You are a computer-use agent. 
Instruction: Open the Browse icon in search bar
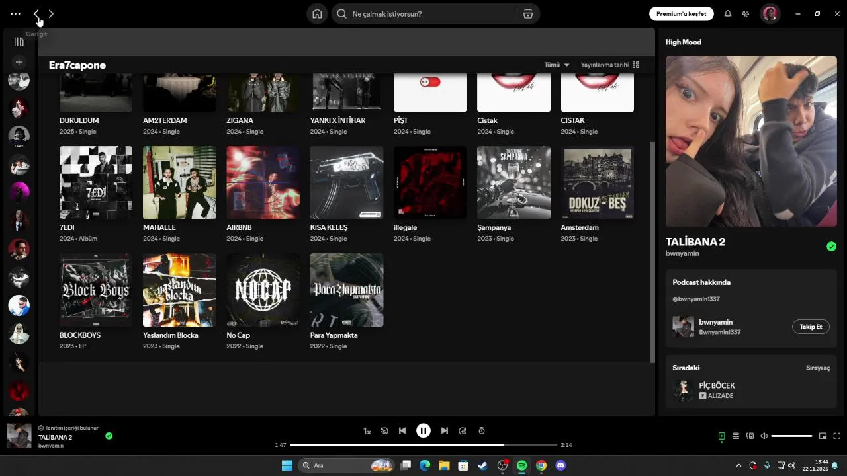tap(528, 14)
